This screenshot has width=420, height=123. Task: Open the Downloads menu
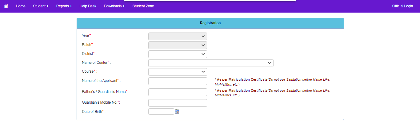click(x=114, y=6)
